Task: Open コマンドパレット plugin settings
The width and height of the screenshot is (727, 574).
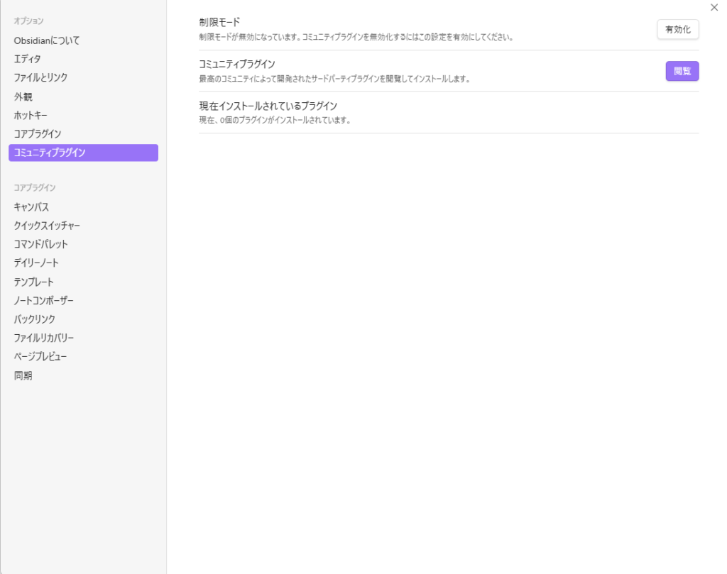Action: coord(41,244)
